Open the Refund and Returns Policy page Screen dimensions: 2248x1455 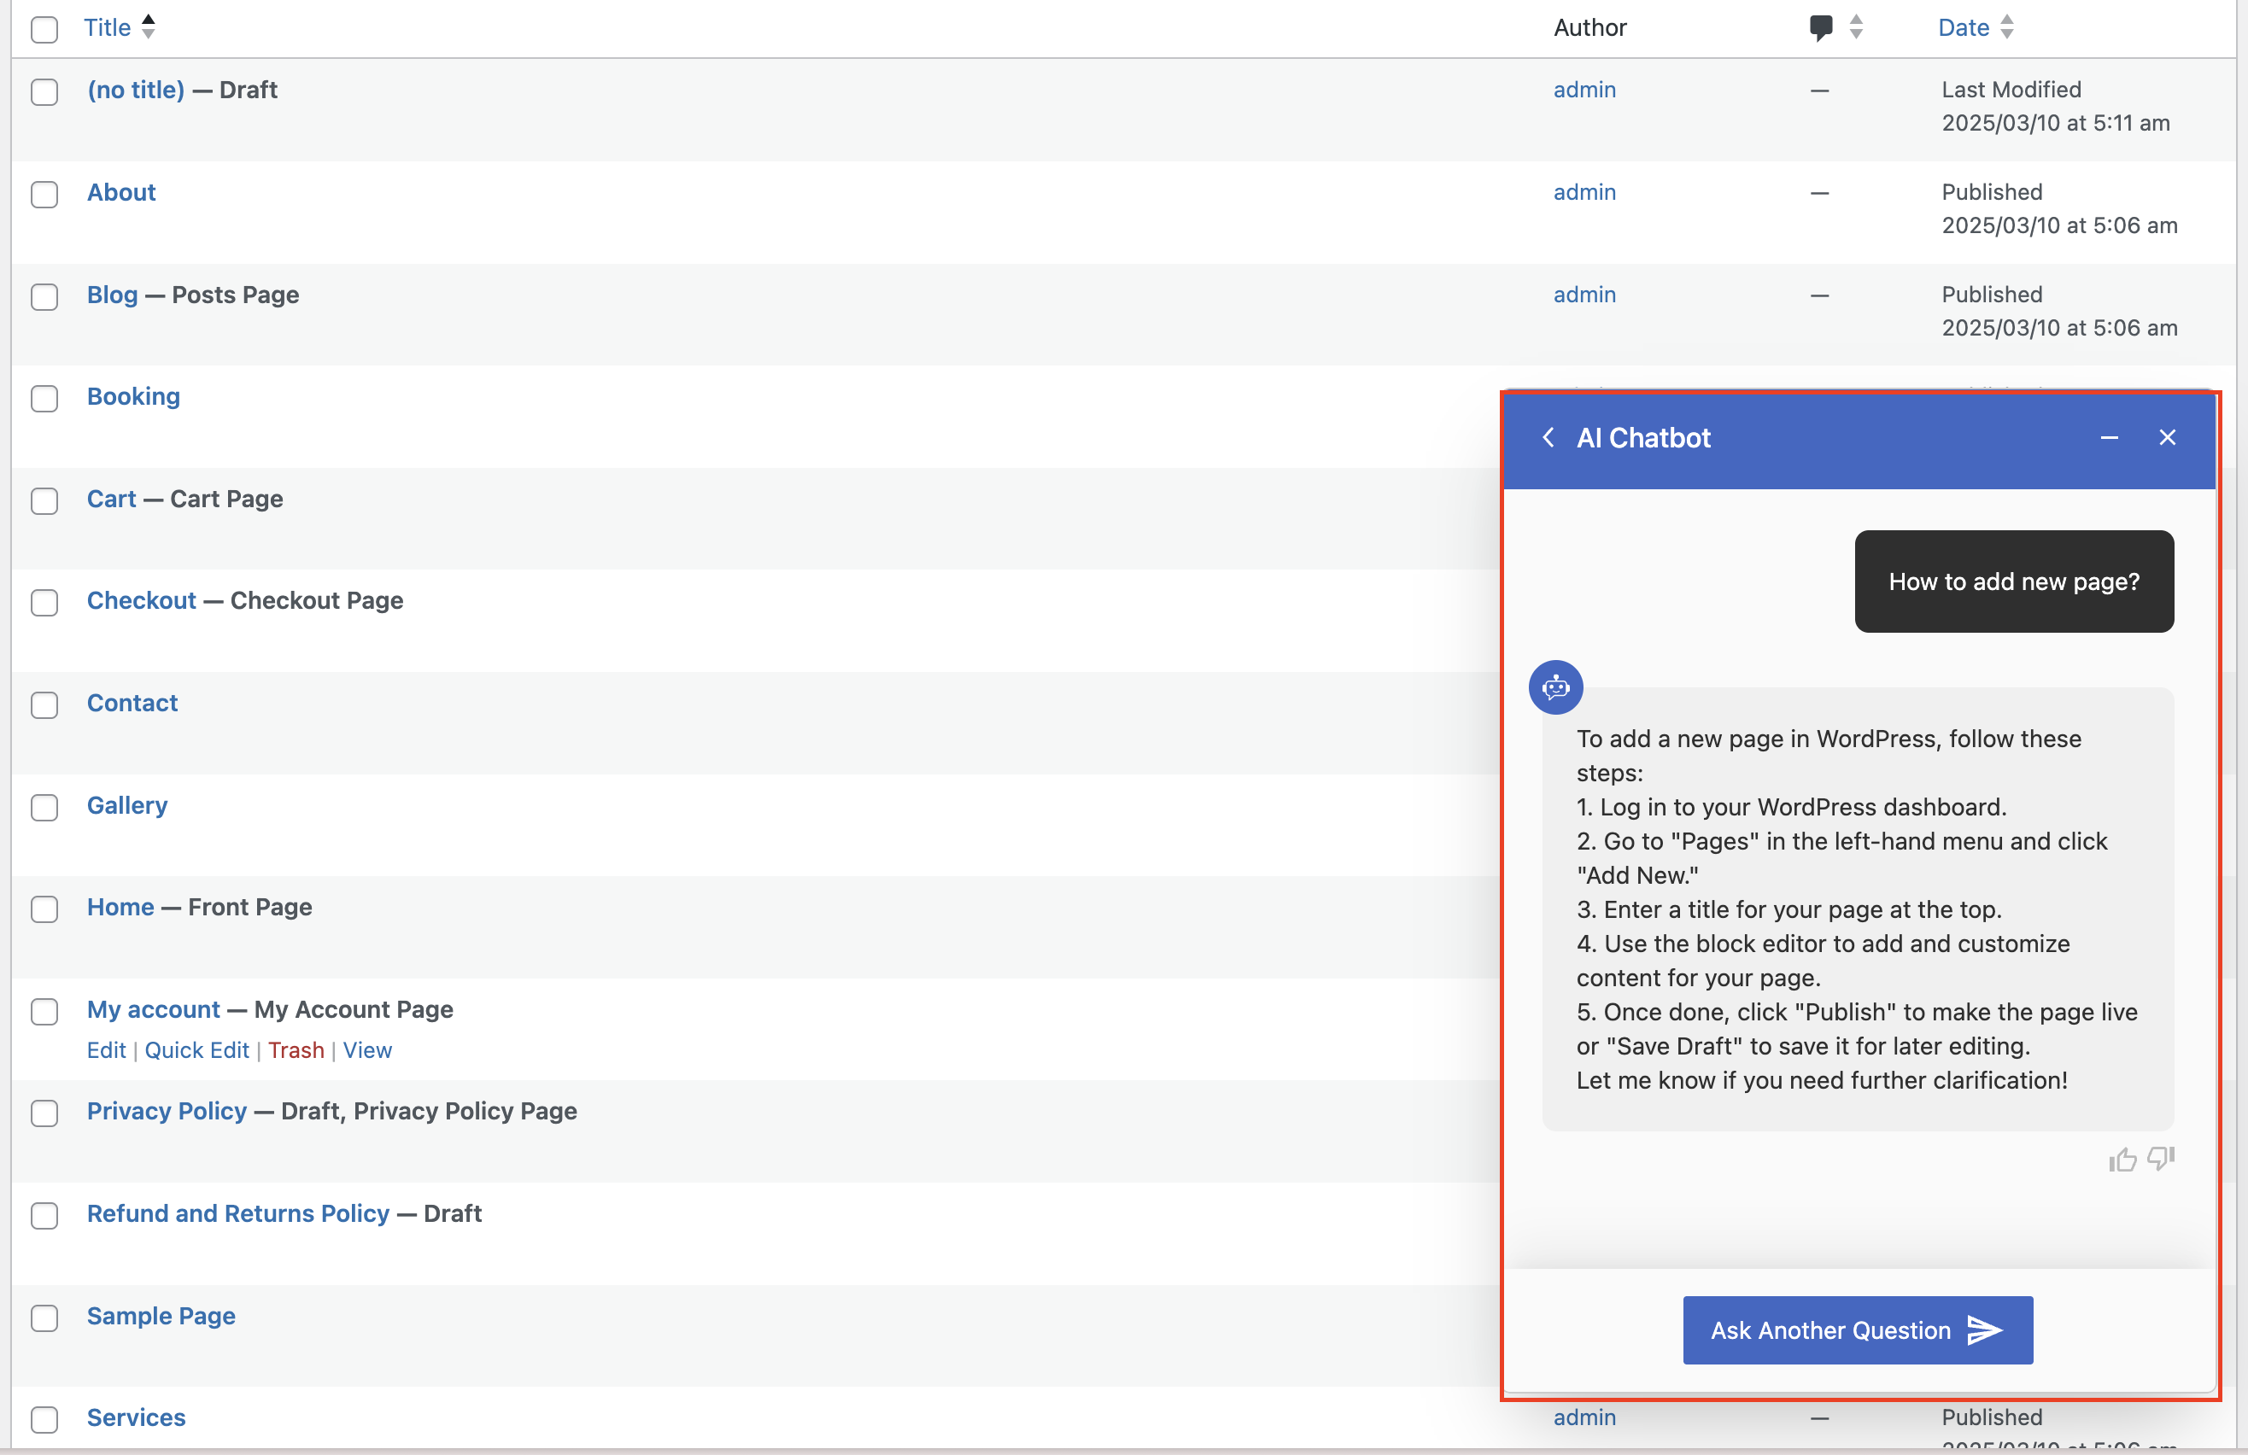pos(238,1213)
